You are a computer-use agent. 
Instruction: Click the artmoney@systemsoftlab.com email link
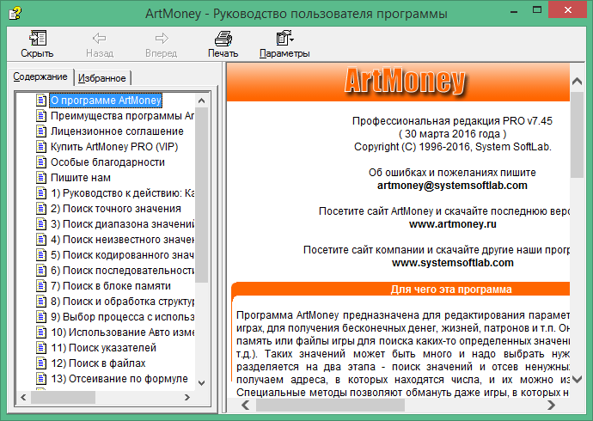[452, 186]
